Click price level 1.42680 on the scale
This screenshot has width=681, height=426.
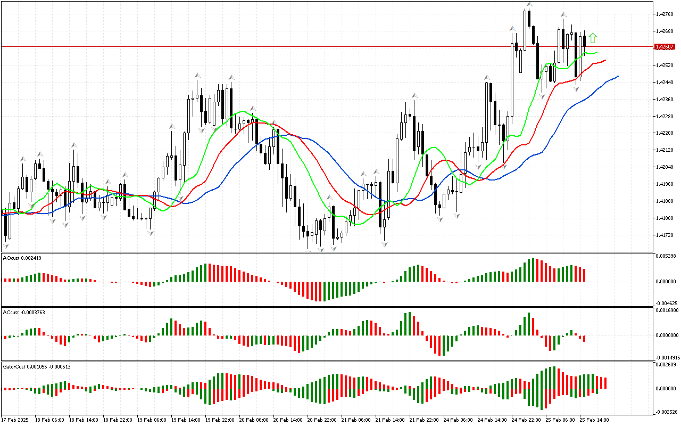point(666,31)
